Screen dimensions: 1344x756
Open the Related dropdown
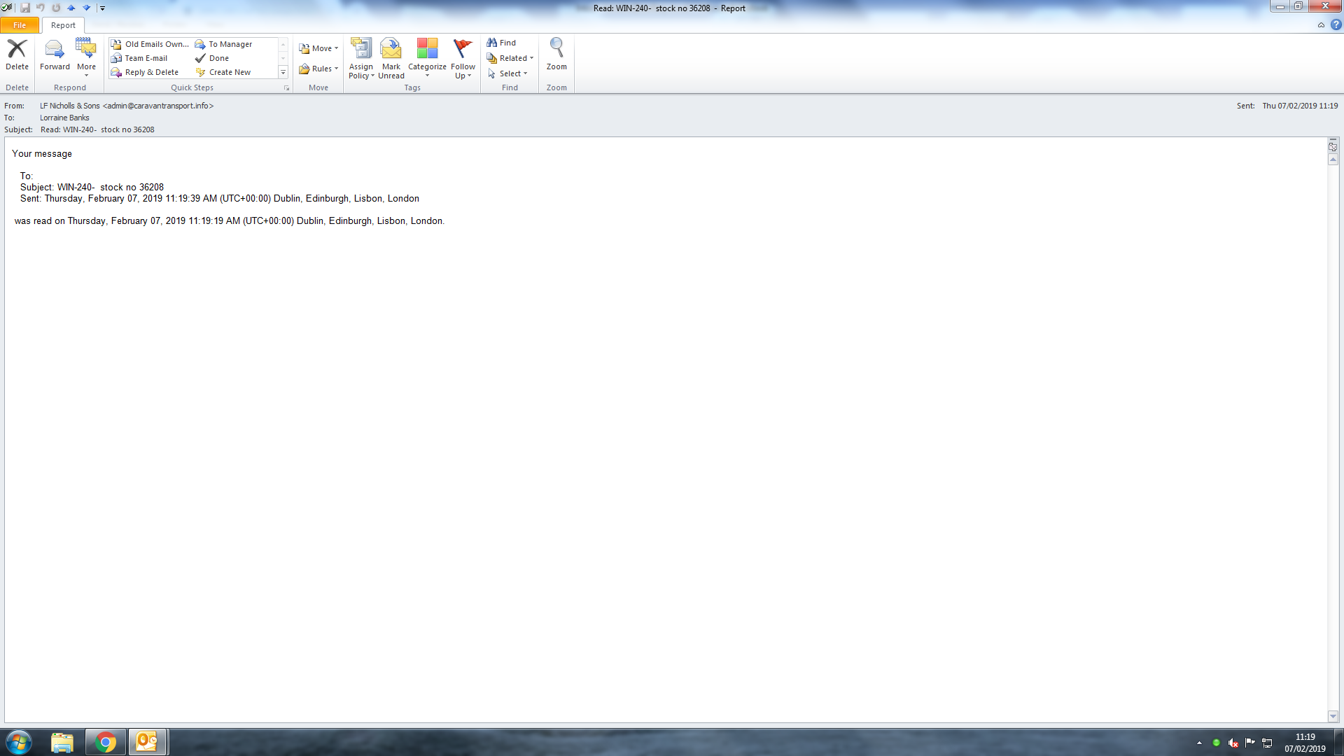511,58
